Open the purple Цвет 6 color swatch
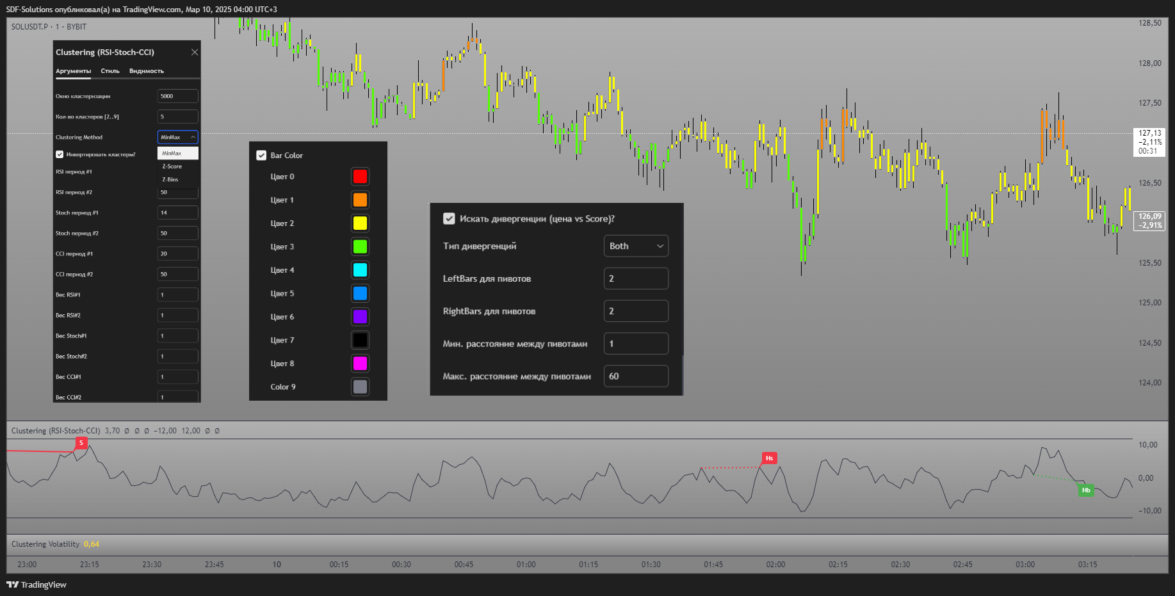The width and height of the screenshot is (1175, 596). [x=360, y=316]
